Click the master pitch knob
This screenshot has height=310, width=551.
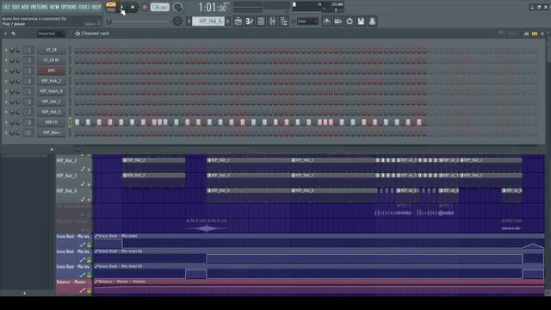pos(177,22)
